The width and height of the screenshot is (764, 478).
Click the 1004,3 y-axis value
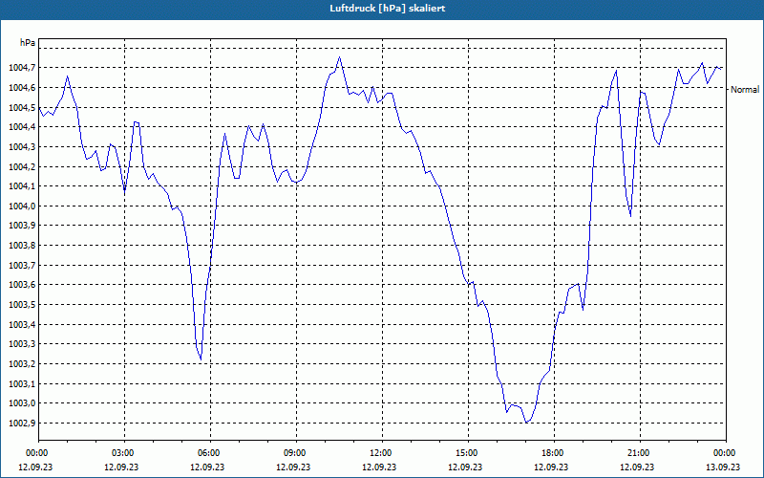pyautogui.click(x=22, y=147)
